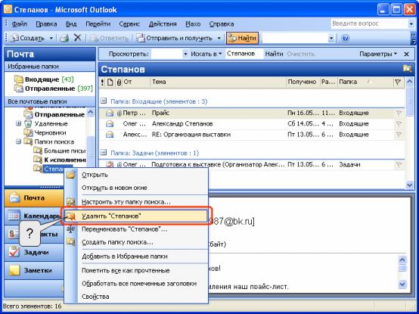Screen dimensions: 419x314
Task: Open the Создать new item button
Action: click(27, 39)
